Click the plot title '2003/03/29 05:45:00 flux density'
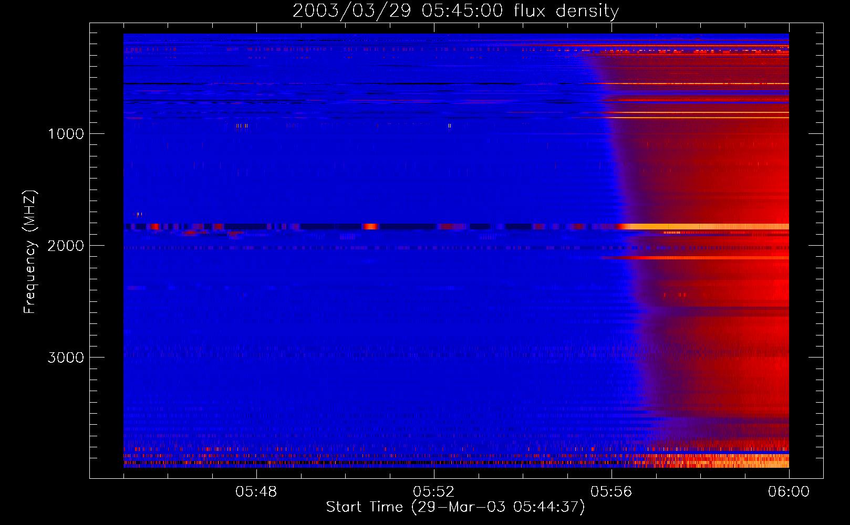This screenshot has width=850, height=525. [455, 10]
